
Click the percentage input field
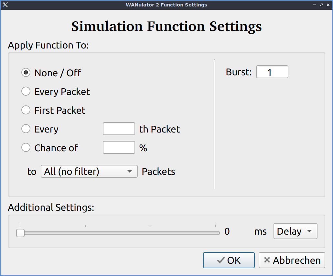tap(119, 147)
